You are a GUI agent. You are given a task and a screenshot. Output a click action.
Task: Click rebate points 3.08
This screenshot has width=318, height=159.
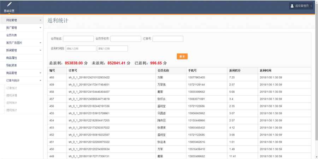[x=232, y=135]
